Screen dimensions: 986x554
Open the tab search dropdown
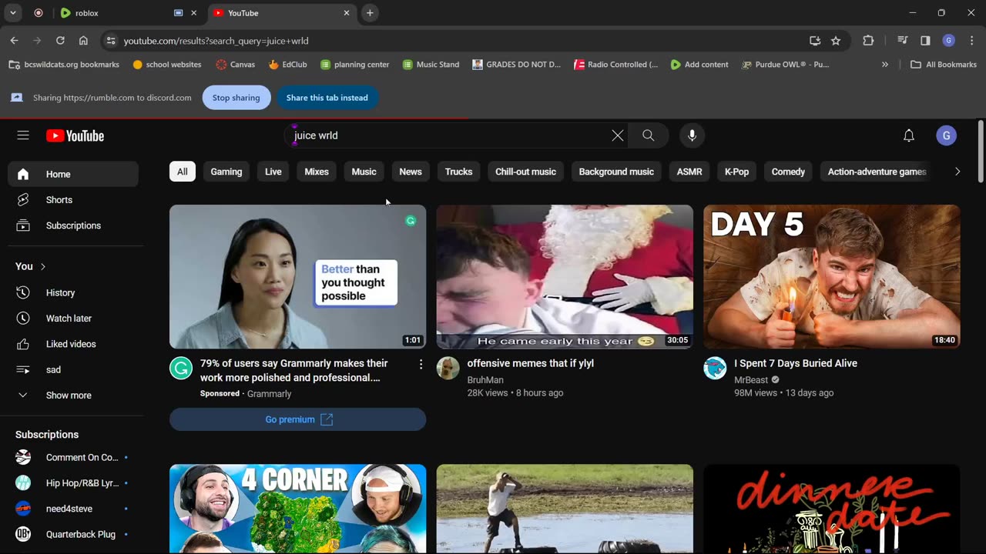point(13,13)
